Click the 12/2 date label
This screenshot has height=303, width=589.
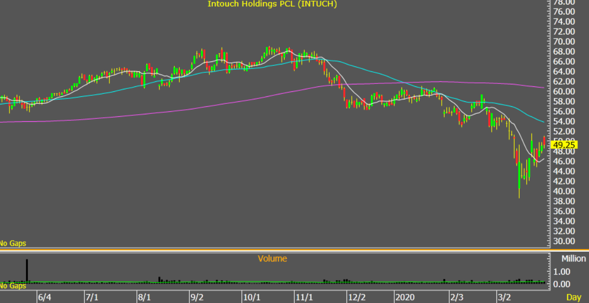click(x=357, y=298)
